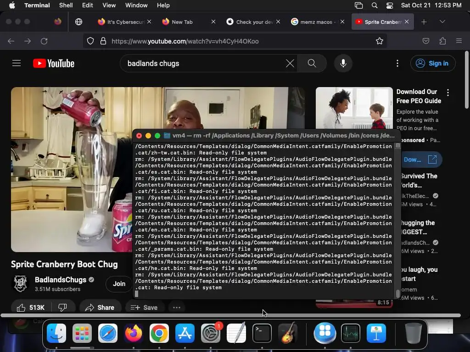
Task: Open the Firefox extensions puzzle icon
Action: pos(443,41)
